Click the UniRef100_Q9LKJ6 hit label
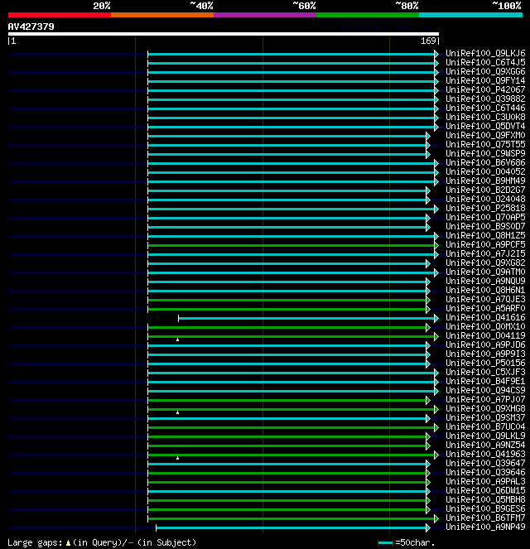 pyautogui.click(x=485, y=53)
